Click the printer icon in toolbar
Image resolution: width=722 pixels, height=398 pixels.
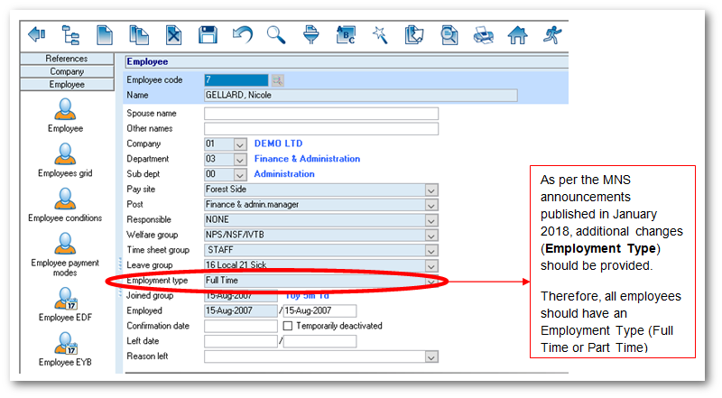click(x=483, y=35)
